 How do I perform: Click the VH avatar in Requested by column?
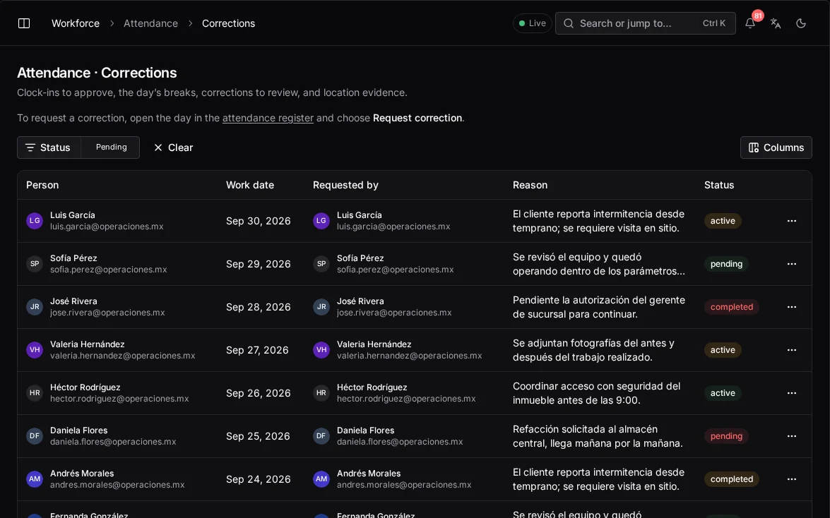321,350
